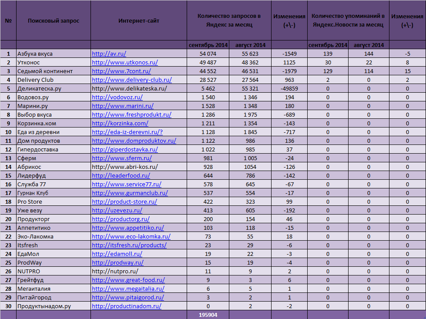Click the 'Количество запросов в Яндекс за месяц' header
This screenshot has width=426, height=319.
[229, 20]
